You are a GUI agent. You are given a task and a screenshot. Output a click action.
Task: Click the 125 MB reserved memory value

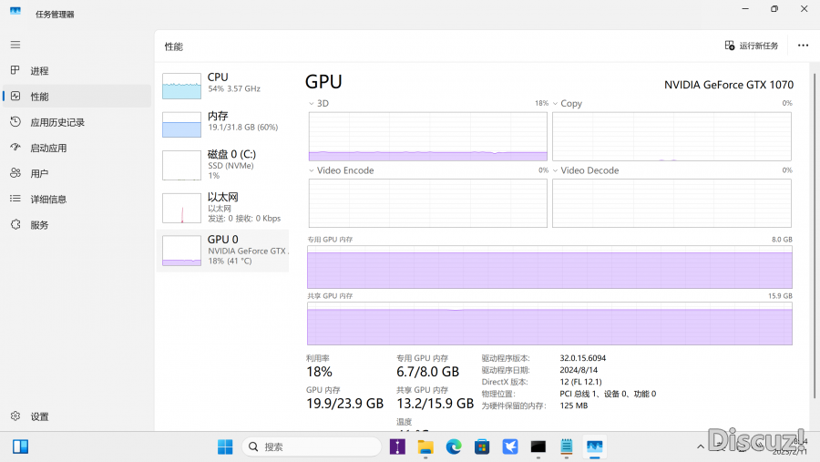pyautogui.click(x=574, y=406)
